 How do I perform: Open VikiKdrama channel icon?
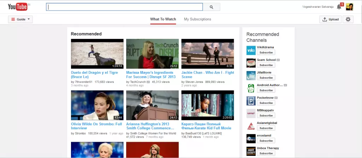(251, 50)
